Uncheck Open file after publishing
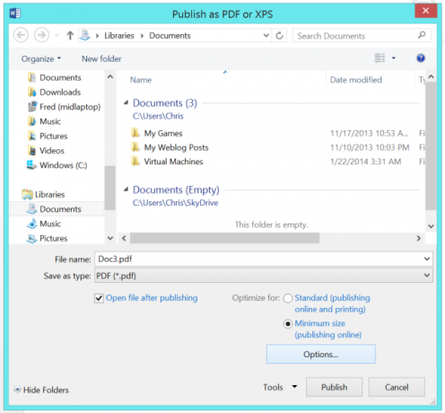Screen dimensions: 445x413 point(99,298)
